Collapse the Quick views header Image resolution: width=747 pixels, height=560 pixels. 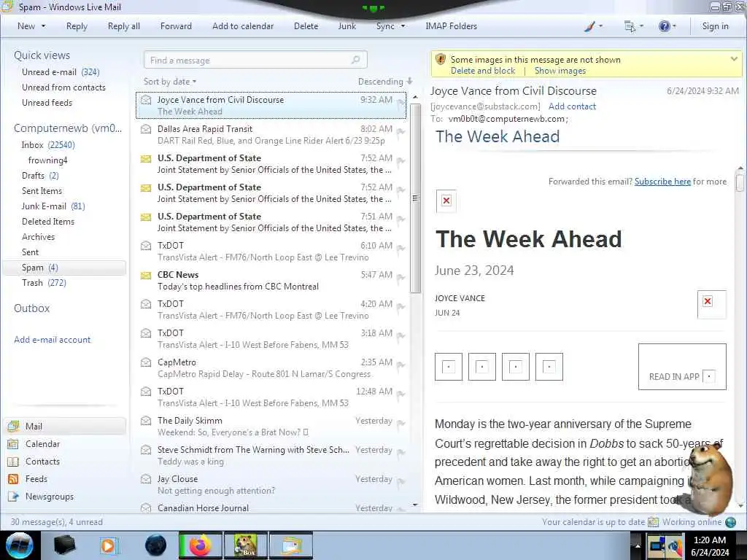[x=42, y=55]
